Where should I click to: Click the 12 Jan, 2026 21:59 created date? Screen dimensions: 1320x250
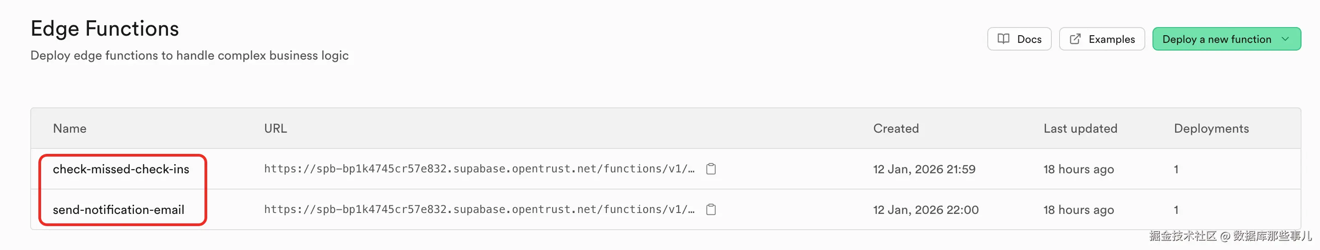pos(924,169)
